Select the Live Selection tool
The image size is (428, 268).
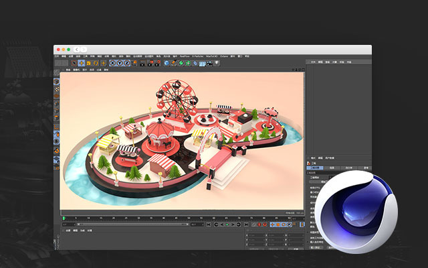tap(73, 63)
